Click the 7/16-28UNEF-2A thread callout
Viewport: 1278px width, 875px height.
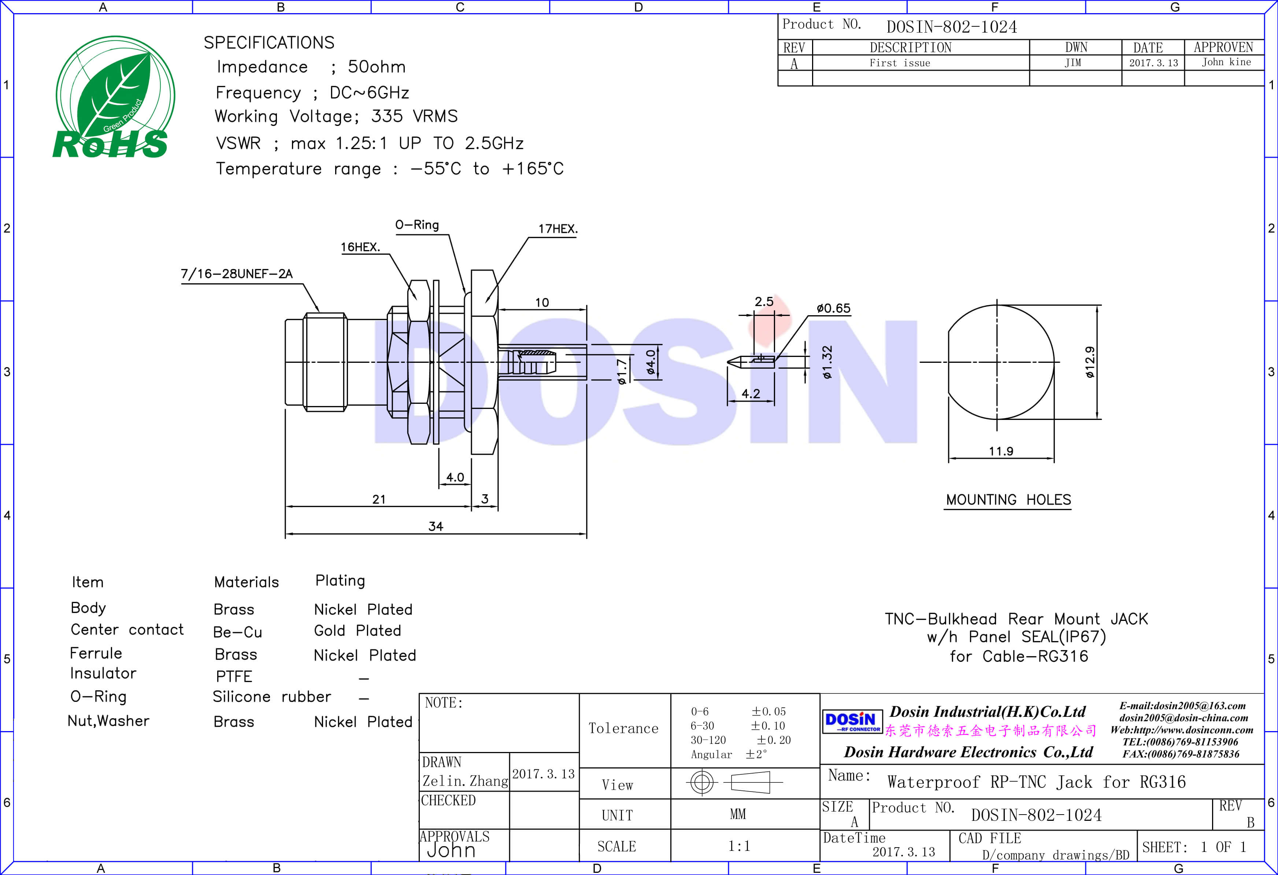pyautogui.click(x=237, y=274)
